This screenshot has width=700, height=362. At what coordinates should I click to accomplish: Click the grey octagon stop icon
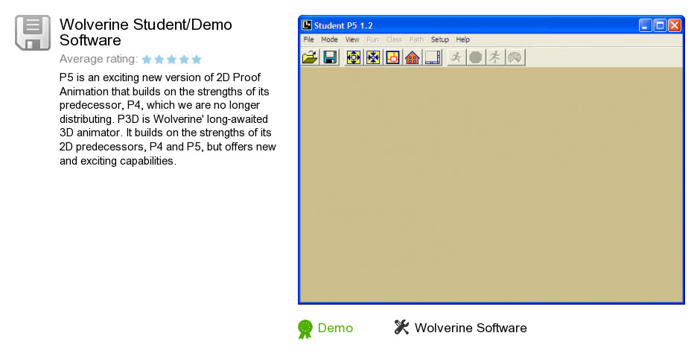(x=476, y=57)
